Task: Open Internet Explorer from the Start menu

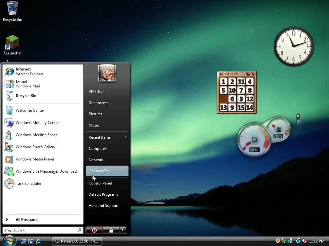Action: [x=43, y=71]
